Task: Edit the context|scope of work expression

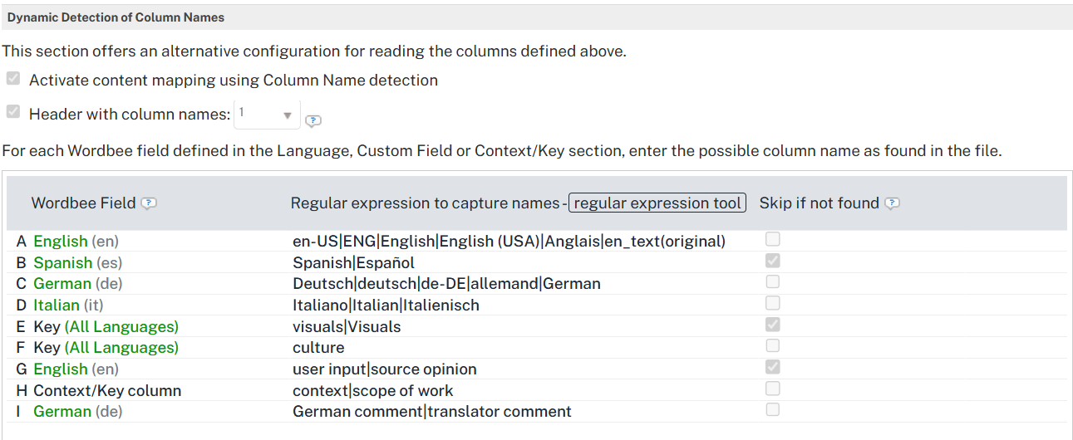Action: tap(372, 390)
